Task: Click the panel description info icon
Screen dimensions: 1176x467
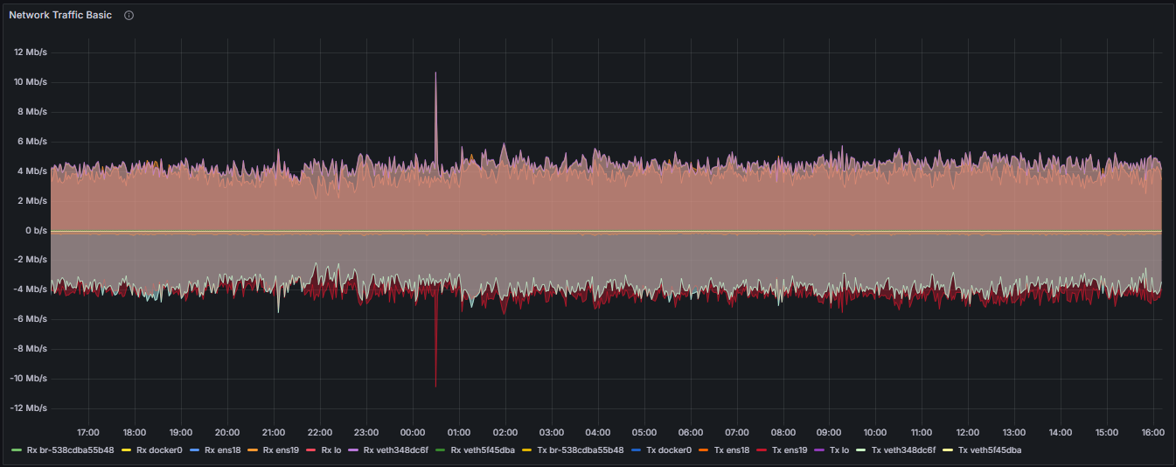Action: (x=129, y=16)
